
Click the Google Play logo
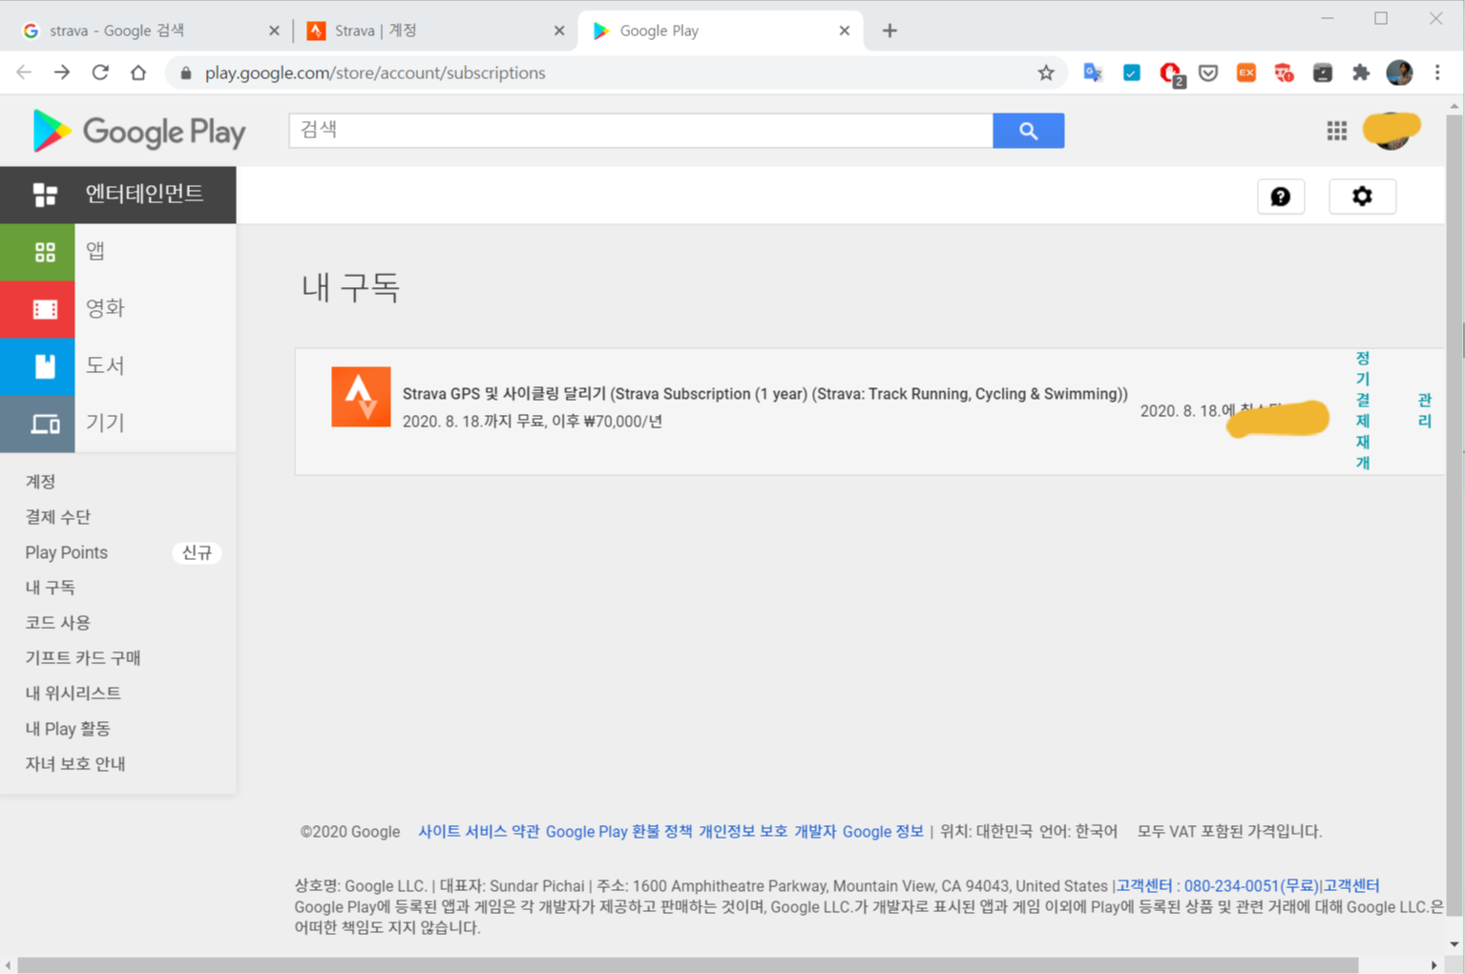click(x=138, y=131)
